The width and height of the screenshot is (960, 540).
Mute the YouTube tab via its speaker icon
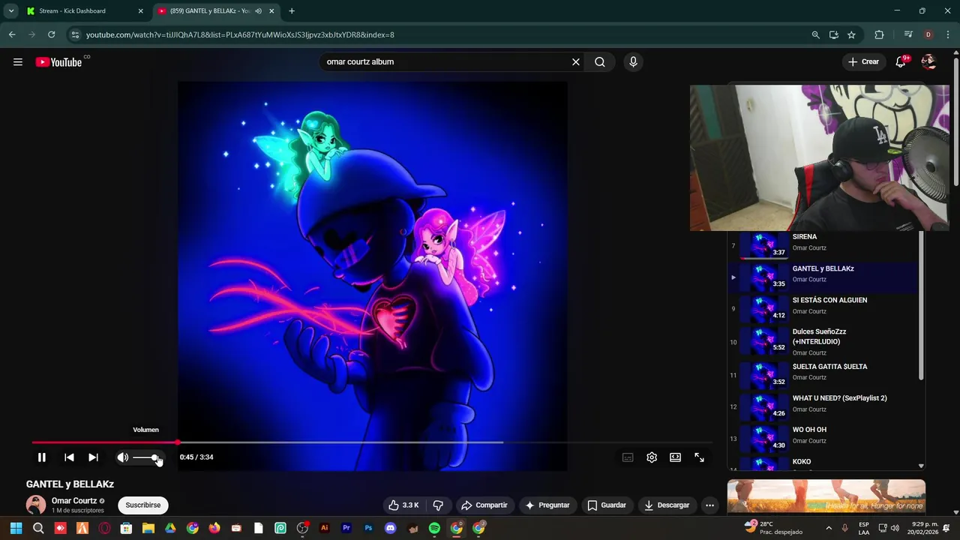pos(258,11)
